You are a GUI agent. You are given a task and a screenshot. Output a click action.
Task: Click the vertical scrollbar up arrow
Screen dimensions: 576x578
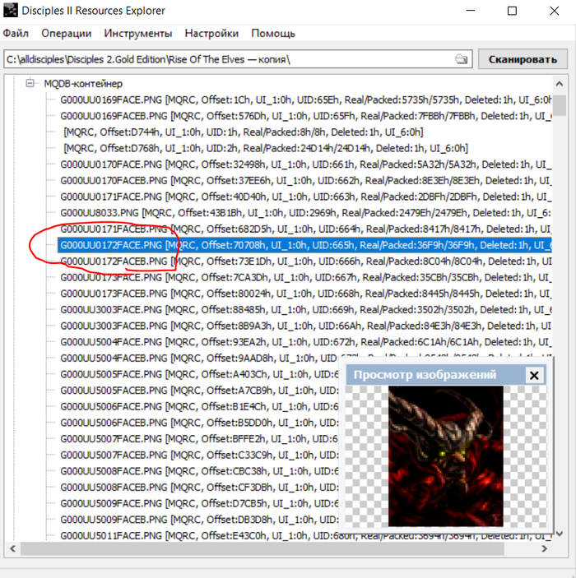click(559, 83)
